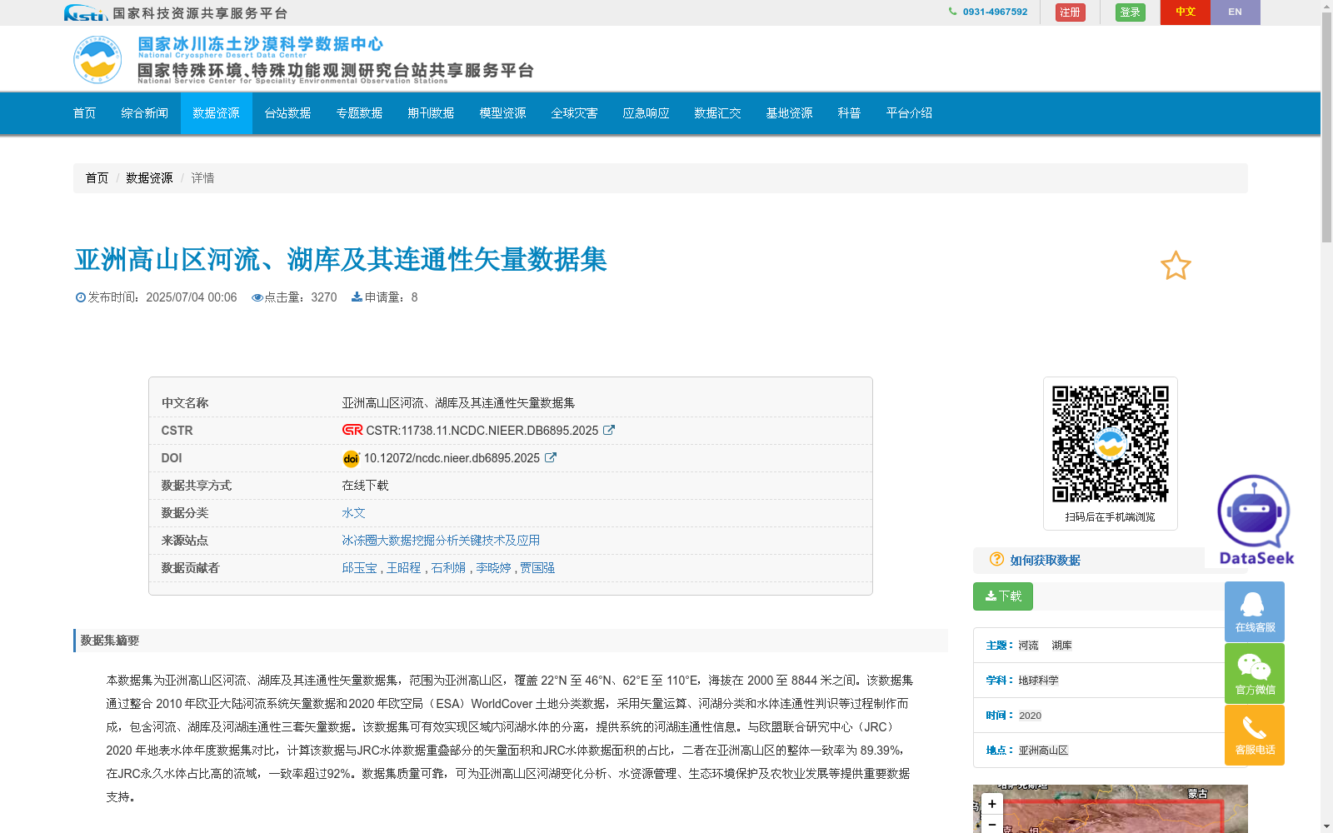Click the map preview thumbnail

click(1110, 809)
